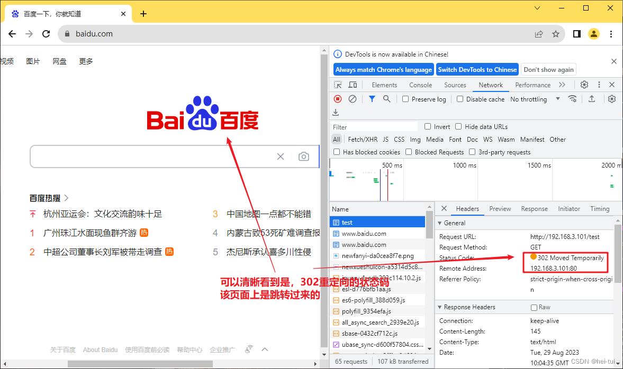Clear the Baidu search box

tap(281, 156)
